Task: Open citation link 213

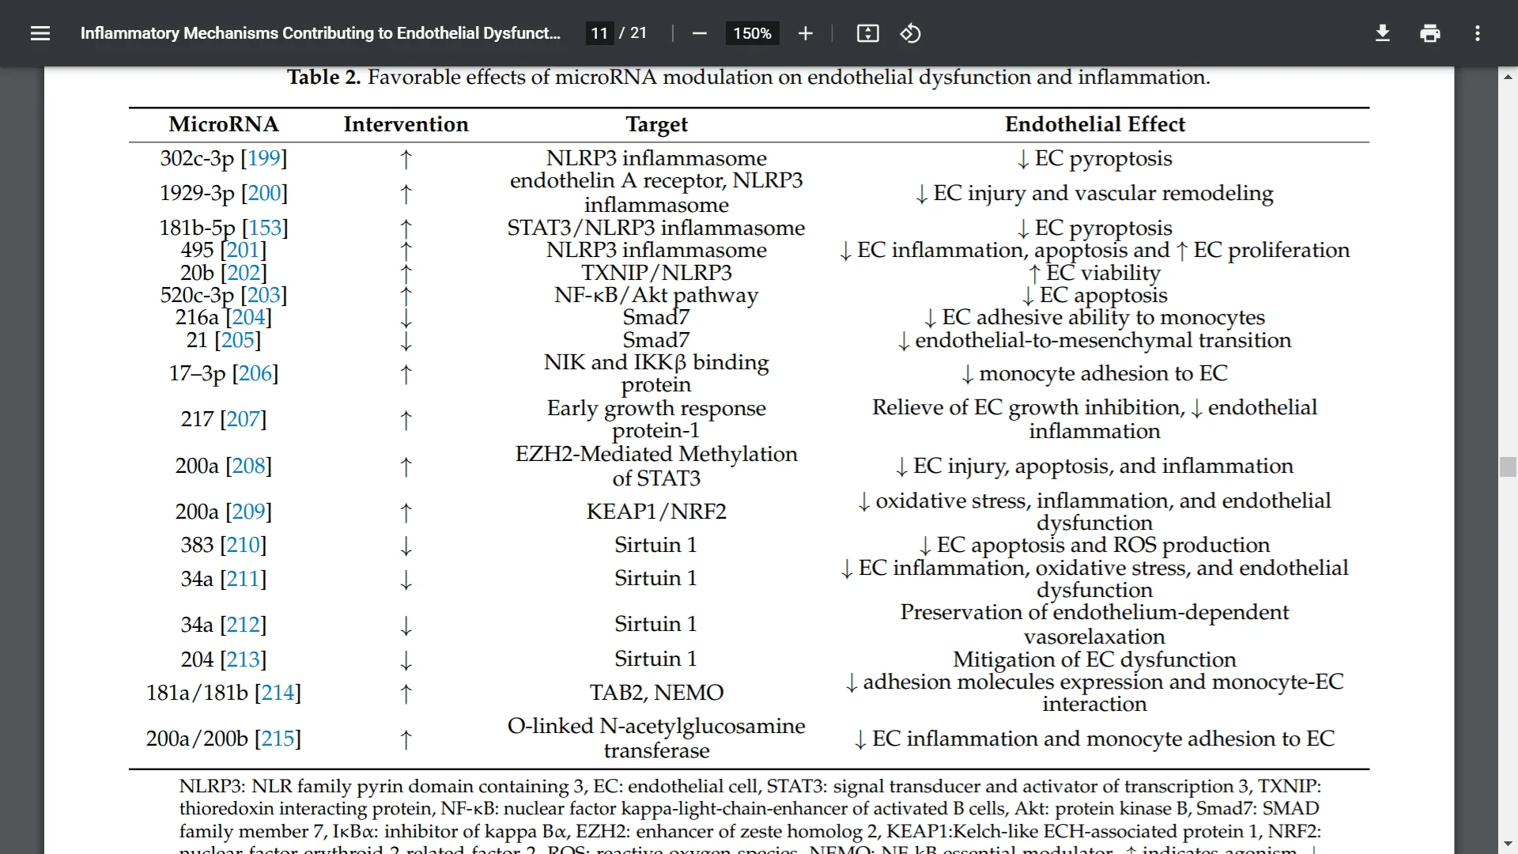Action: (x=244, y=659)
